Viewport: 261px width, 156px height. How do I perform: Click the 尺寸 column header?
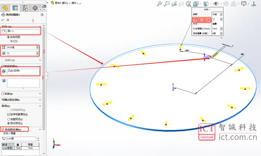[8, 145]
